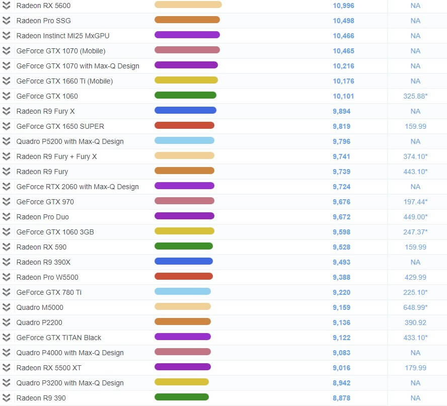Screen dimensions: 447x406
Task: Open the GeForce GTX 1060 3GB link
Action: [55, 232]
